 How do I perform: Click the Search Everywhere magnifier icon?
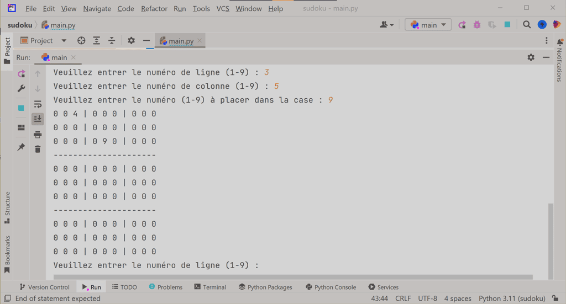click(527, 25)
